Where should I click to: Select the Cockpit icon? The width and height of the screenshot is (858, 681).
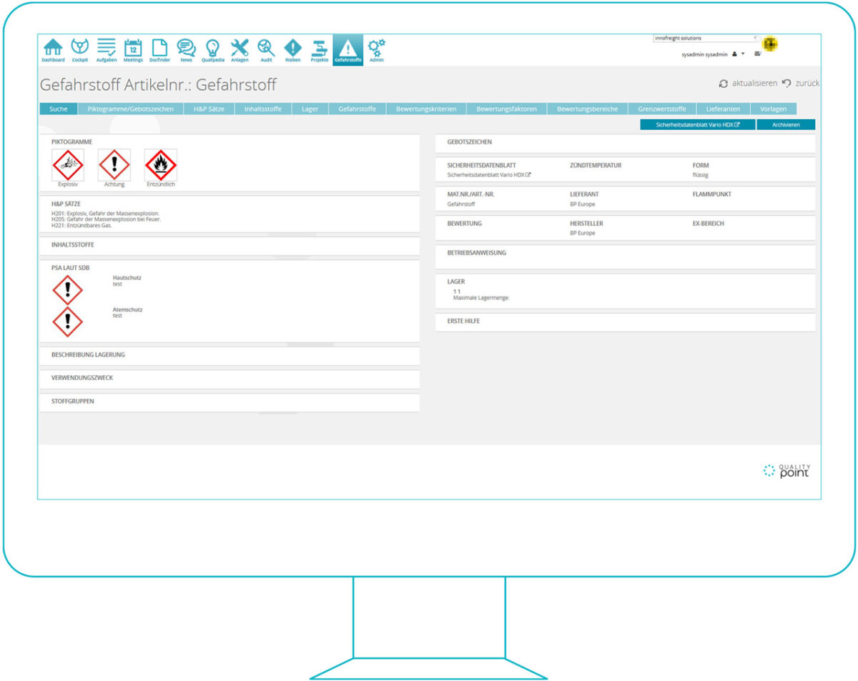(x=79, y=49)
